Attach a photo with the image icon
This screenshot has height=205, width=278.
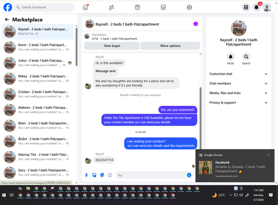[95, 175]
